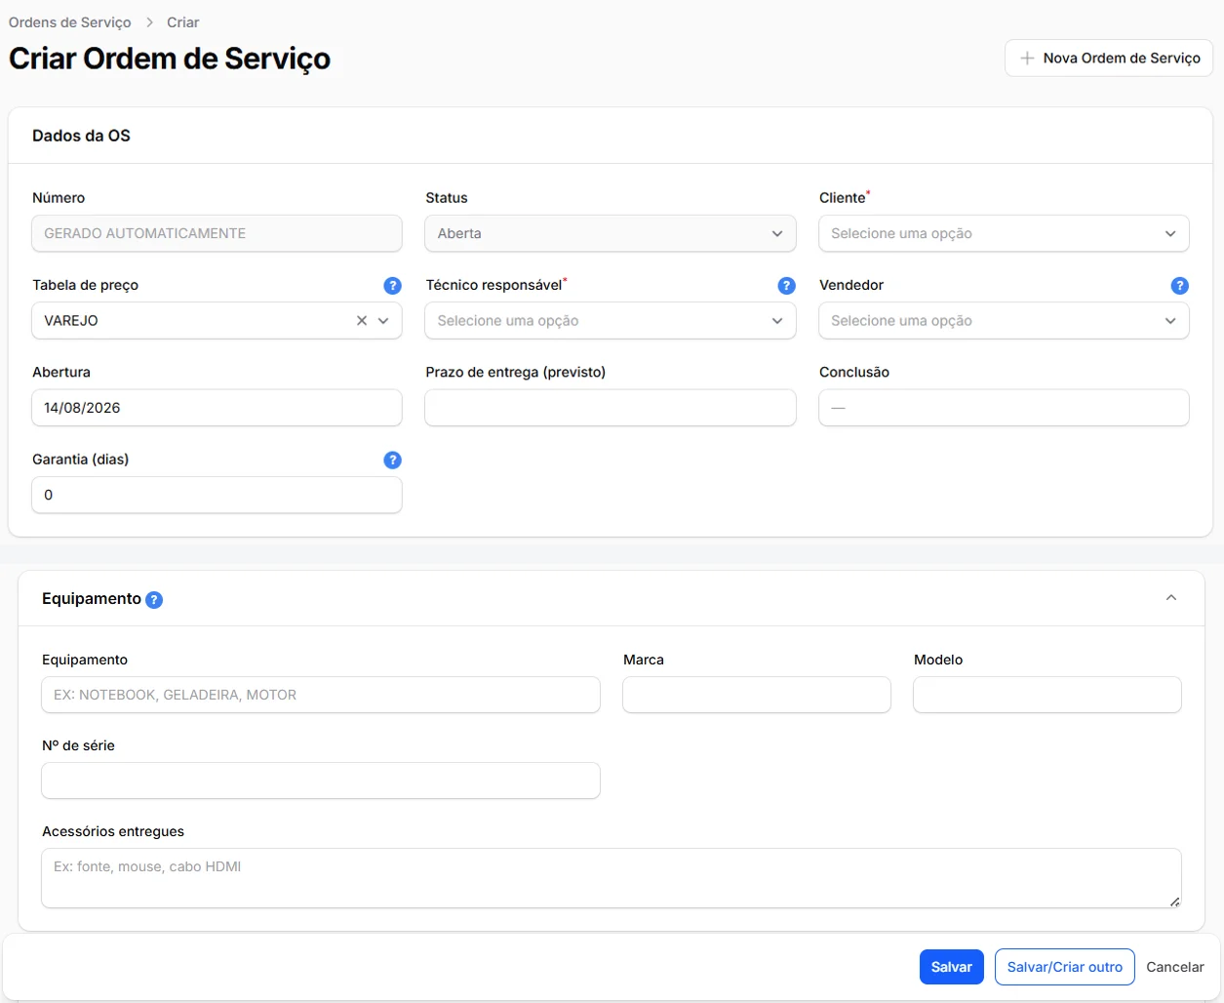
Task: Click the Acessórios entregues textarea resize handle
Action: [1174, 902]
